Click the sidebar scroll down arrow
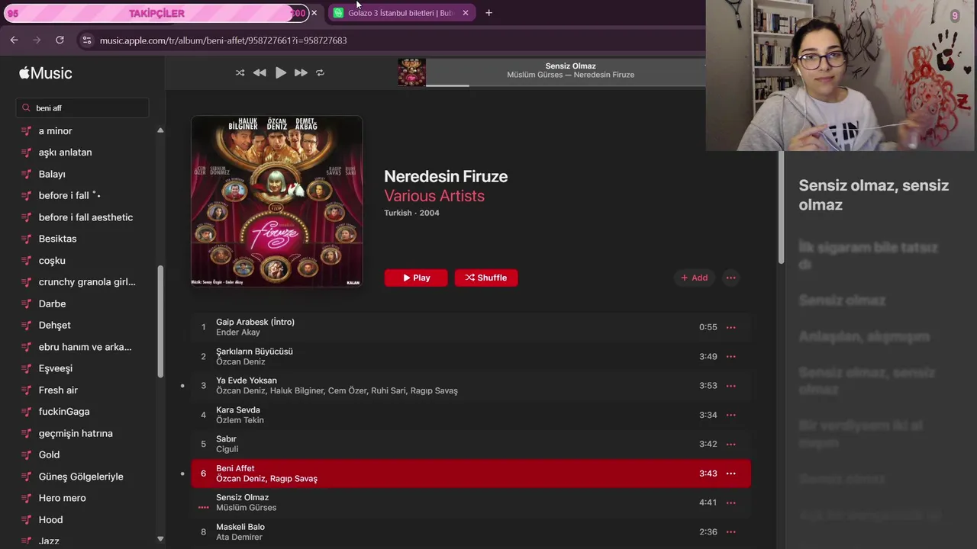Viewport: 977px width, 549px height. (x=160, y=538)
